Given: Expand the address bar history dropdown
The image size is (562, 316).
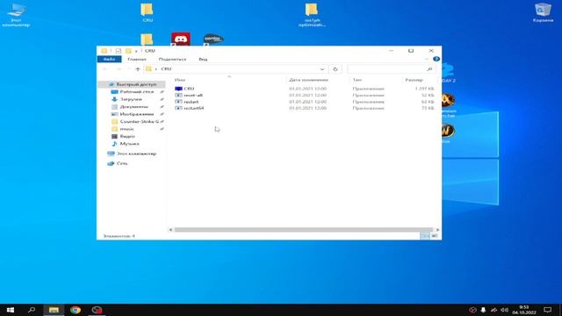Looking at the screenshot, I should [322, 69].
